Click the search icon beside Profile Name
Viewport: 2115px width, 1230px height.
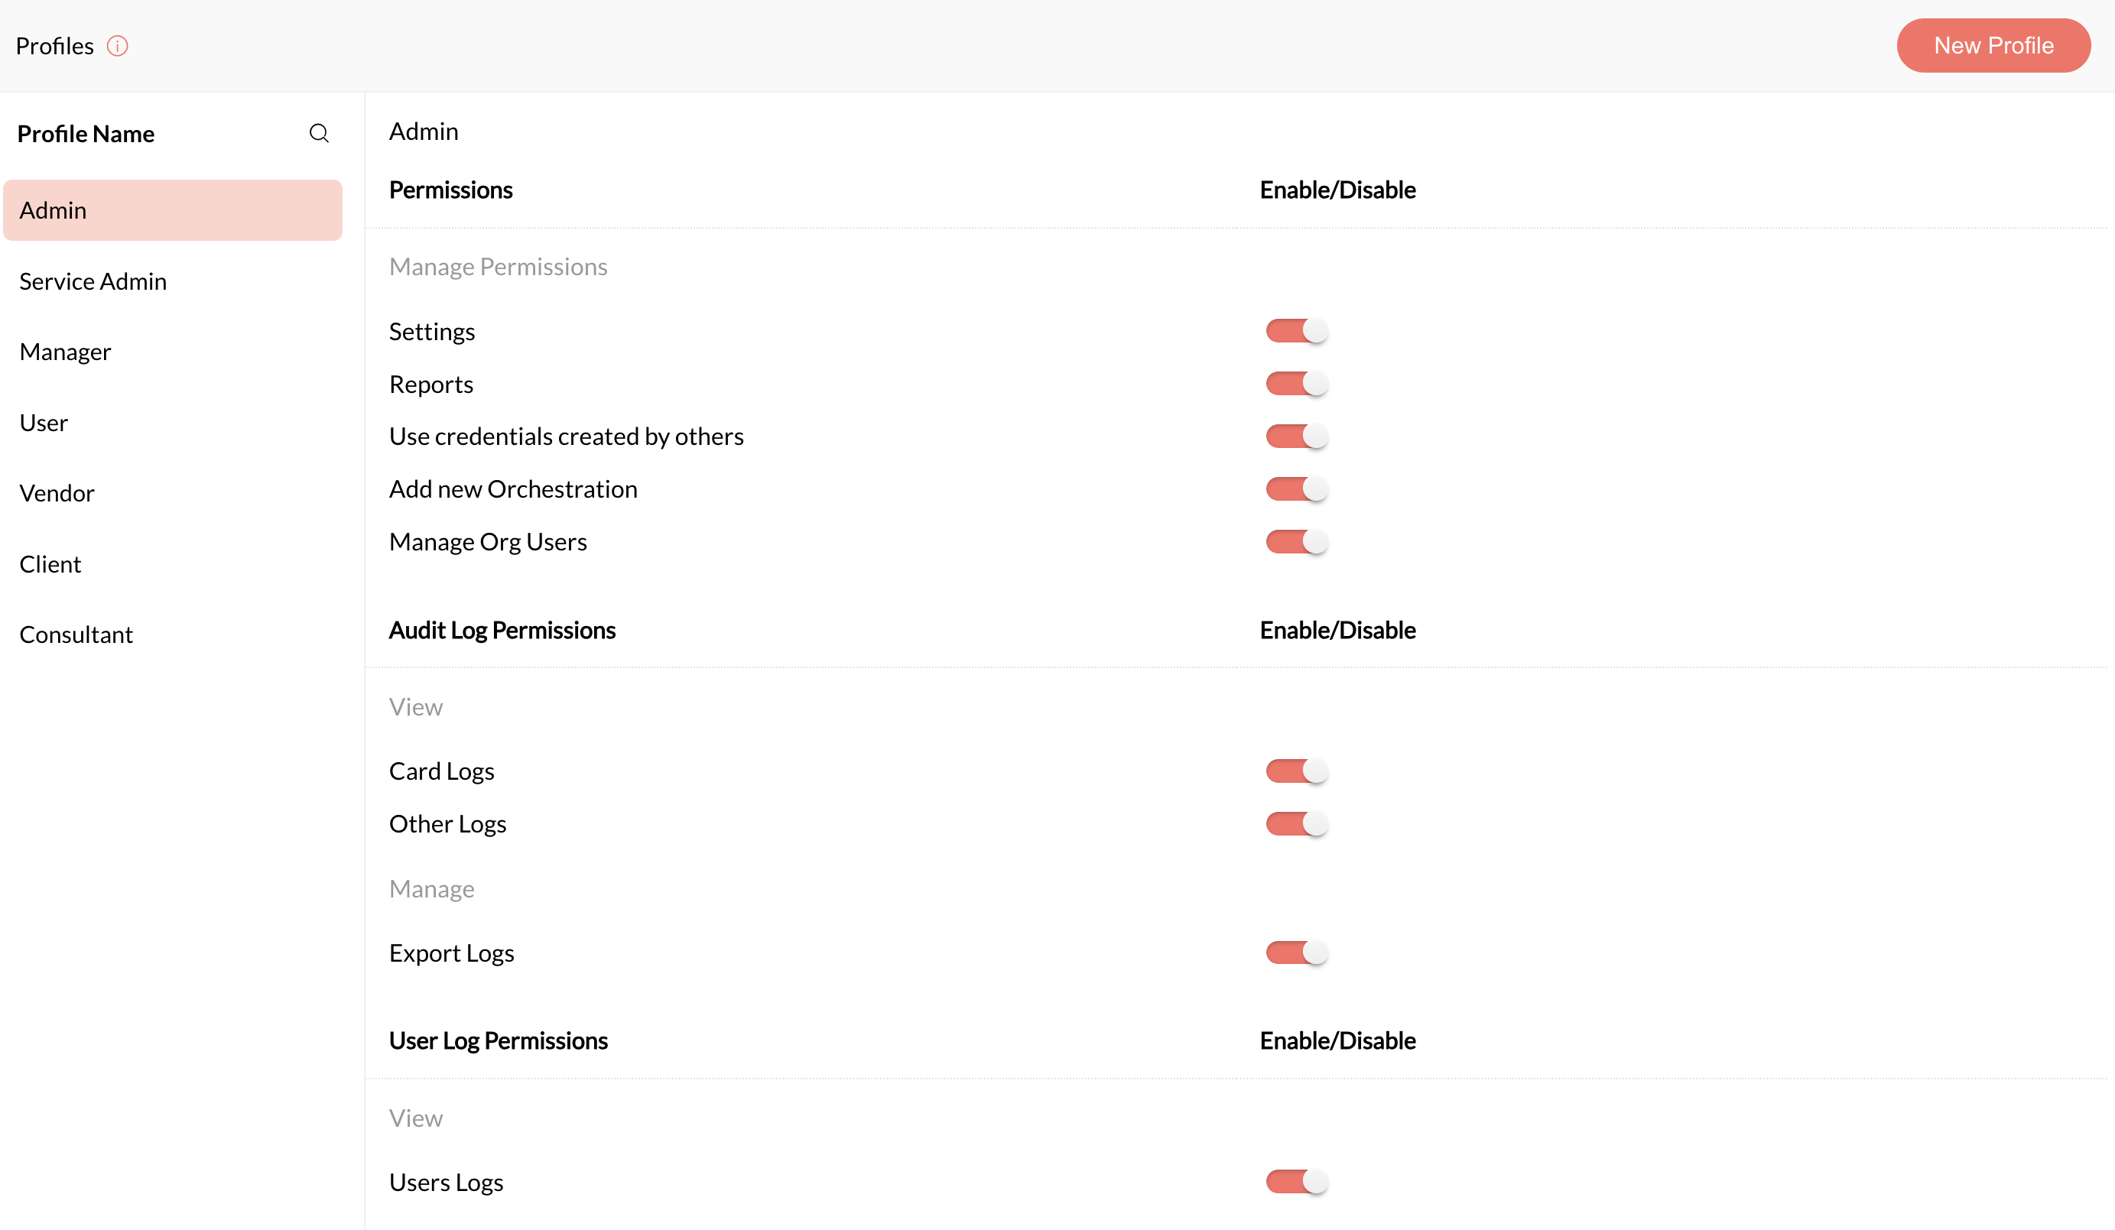coord(319,134)
